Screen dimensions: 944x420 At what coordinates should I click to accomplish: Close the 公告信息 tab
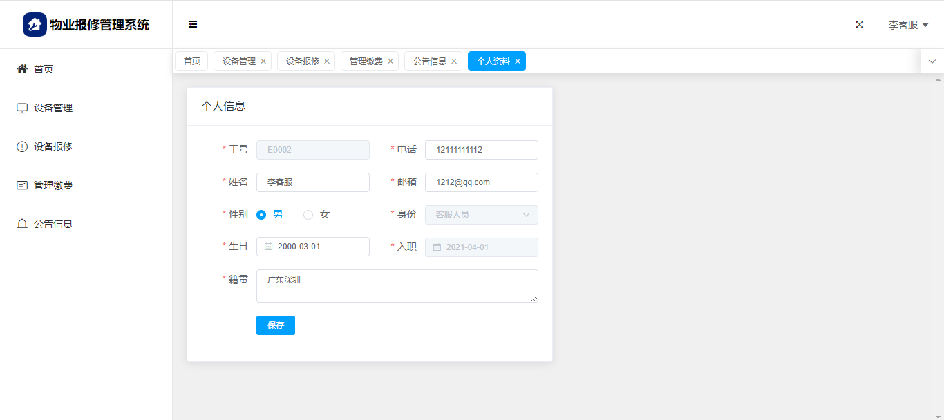click(x=454, y=61)
